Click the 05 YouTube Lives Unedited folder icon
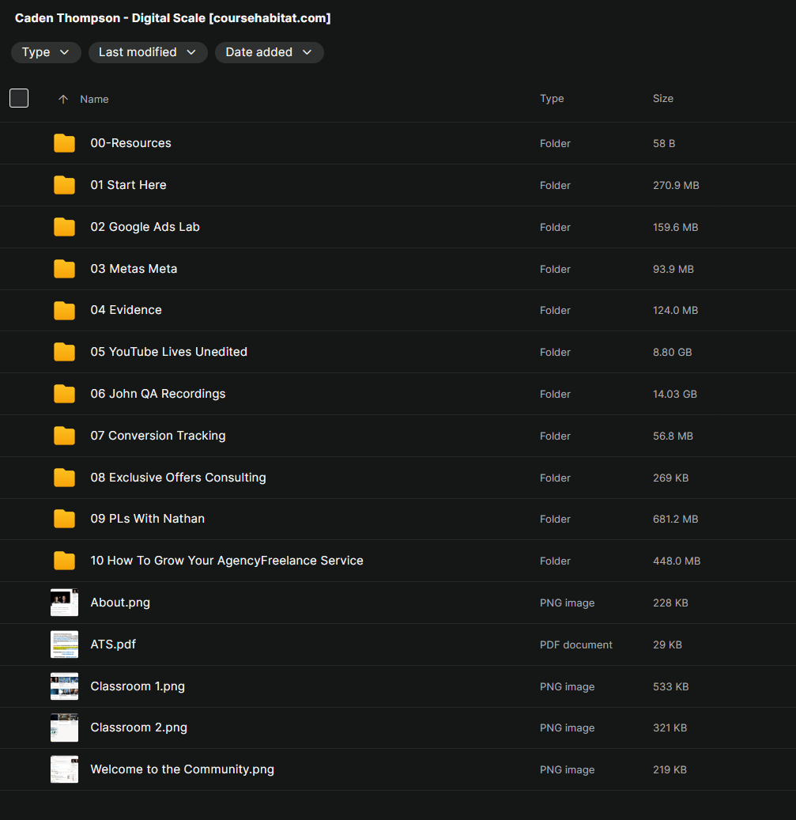Screen dimensions: 796x820 click(x=64, y=352)
